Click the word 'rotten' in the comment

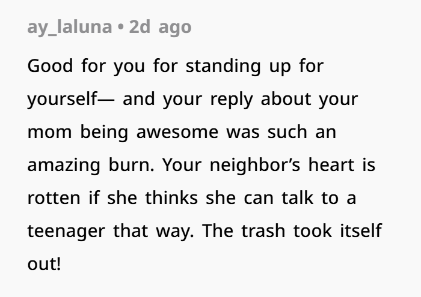click(54, 198)
